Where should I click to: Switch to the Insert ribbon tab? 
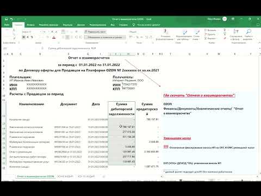tap(30, 25)
